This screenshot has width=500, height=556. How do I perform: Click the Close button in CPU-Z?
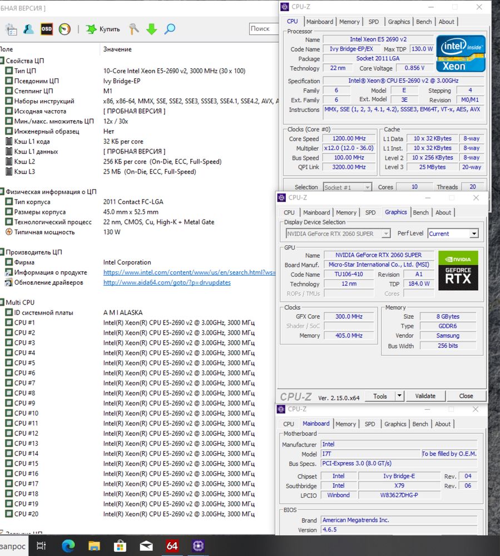(x=466, y=396)
